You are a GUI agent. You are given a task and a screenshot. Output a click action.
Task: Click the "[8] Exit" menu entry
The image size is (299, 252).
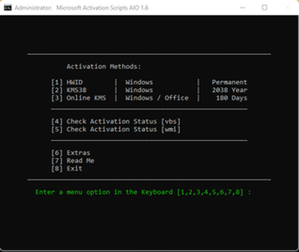tap(67, 168)
